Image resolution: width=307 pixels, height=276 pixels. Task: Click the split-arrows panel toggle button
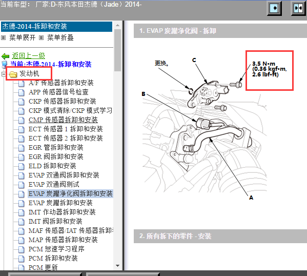point(298,8)
